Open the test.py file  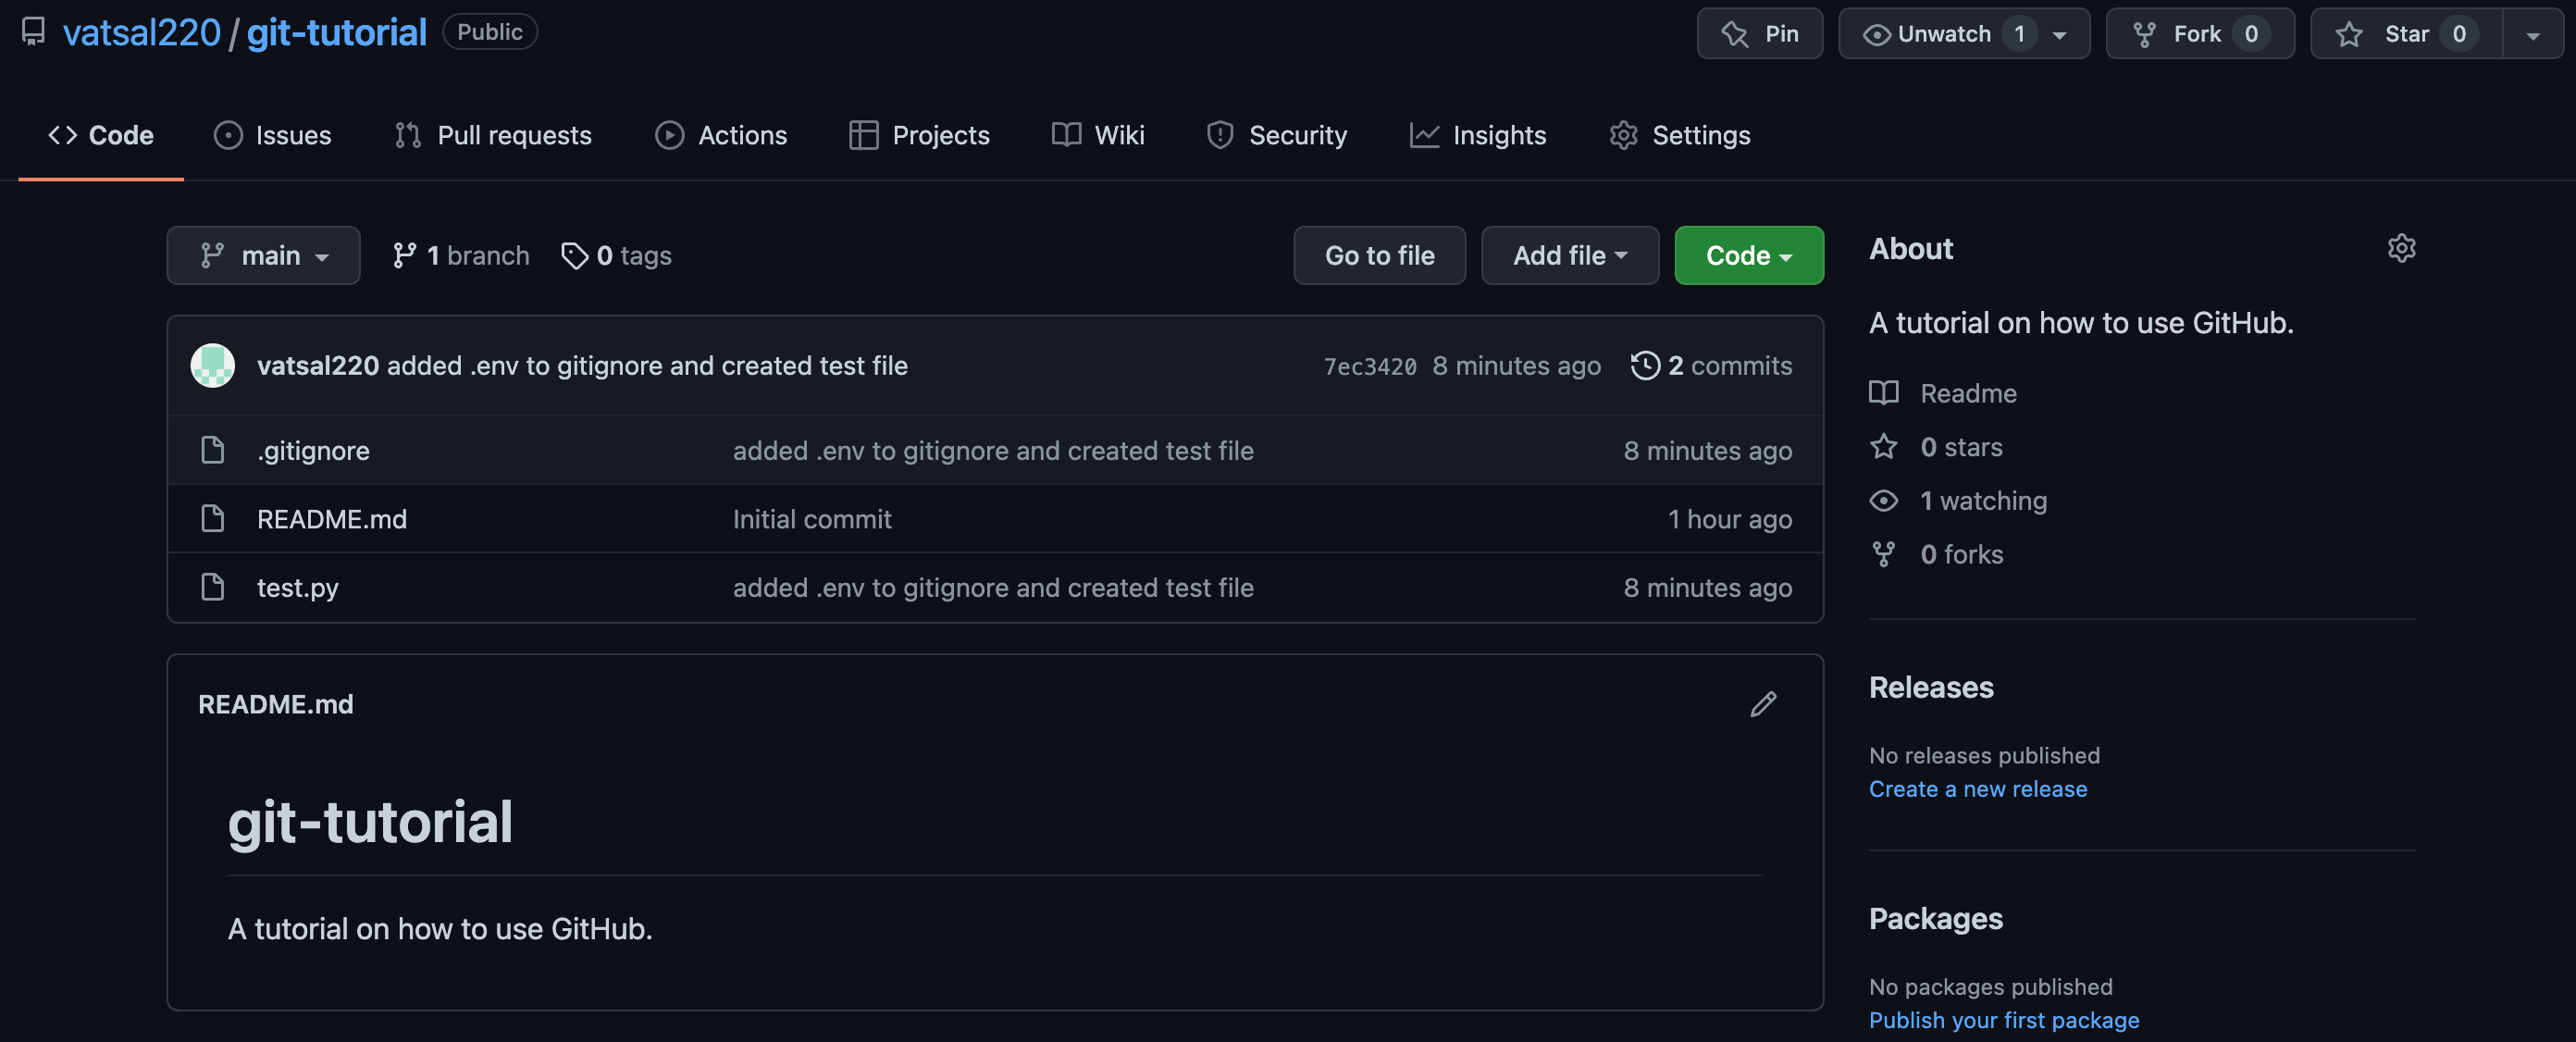[297, 588]
